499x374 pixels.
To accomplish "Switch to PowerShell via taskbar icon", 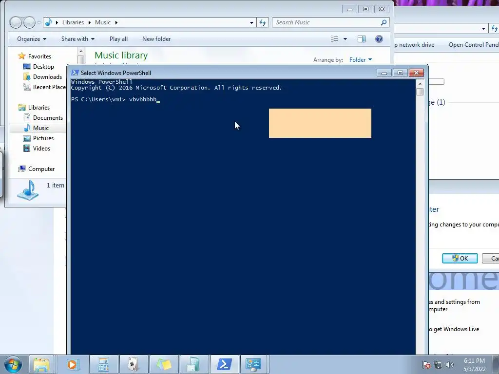I will point(224,364).
